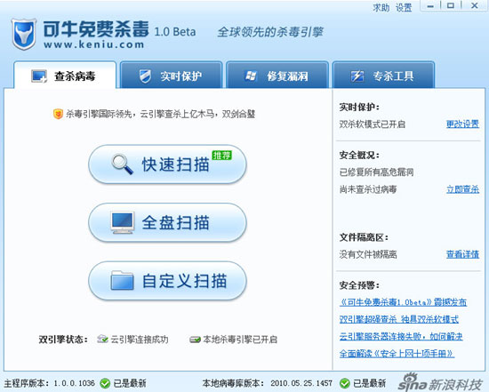Click the 立即查杀 link
Screen dimensions: 489x392
coord(462,189)
